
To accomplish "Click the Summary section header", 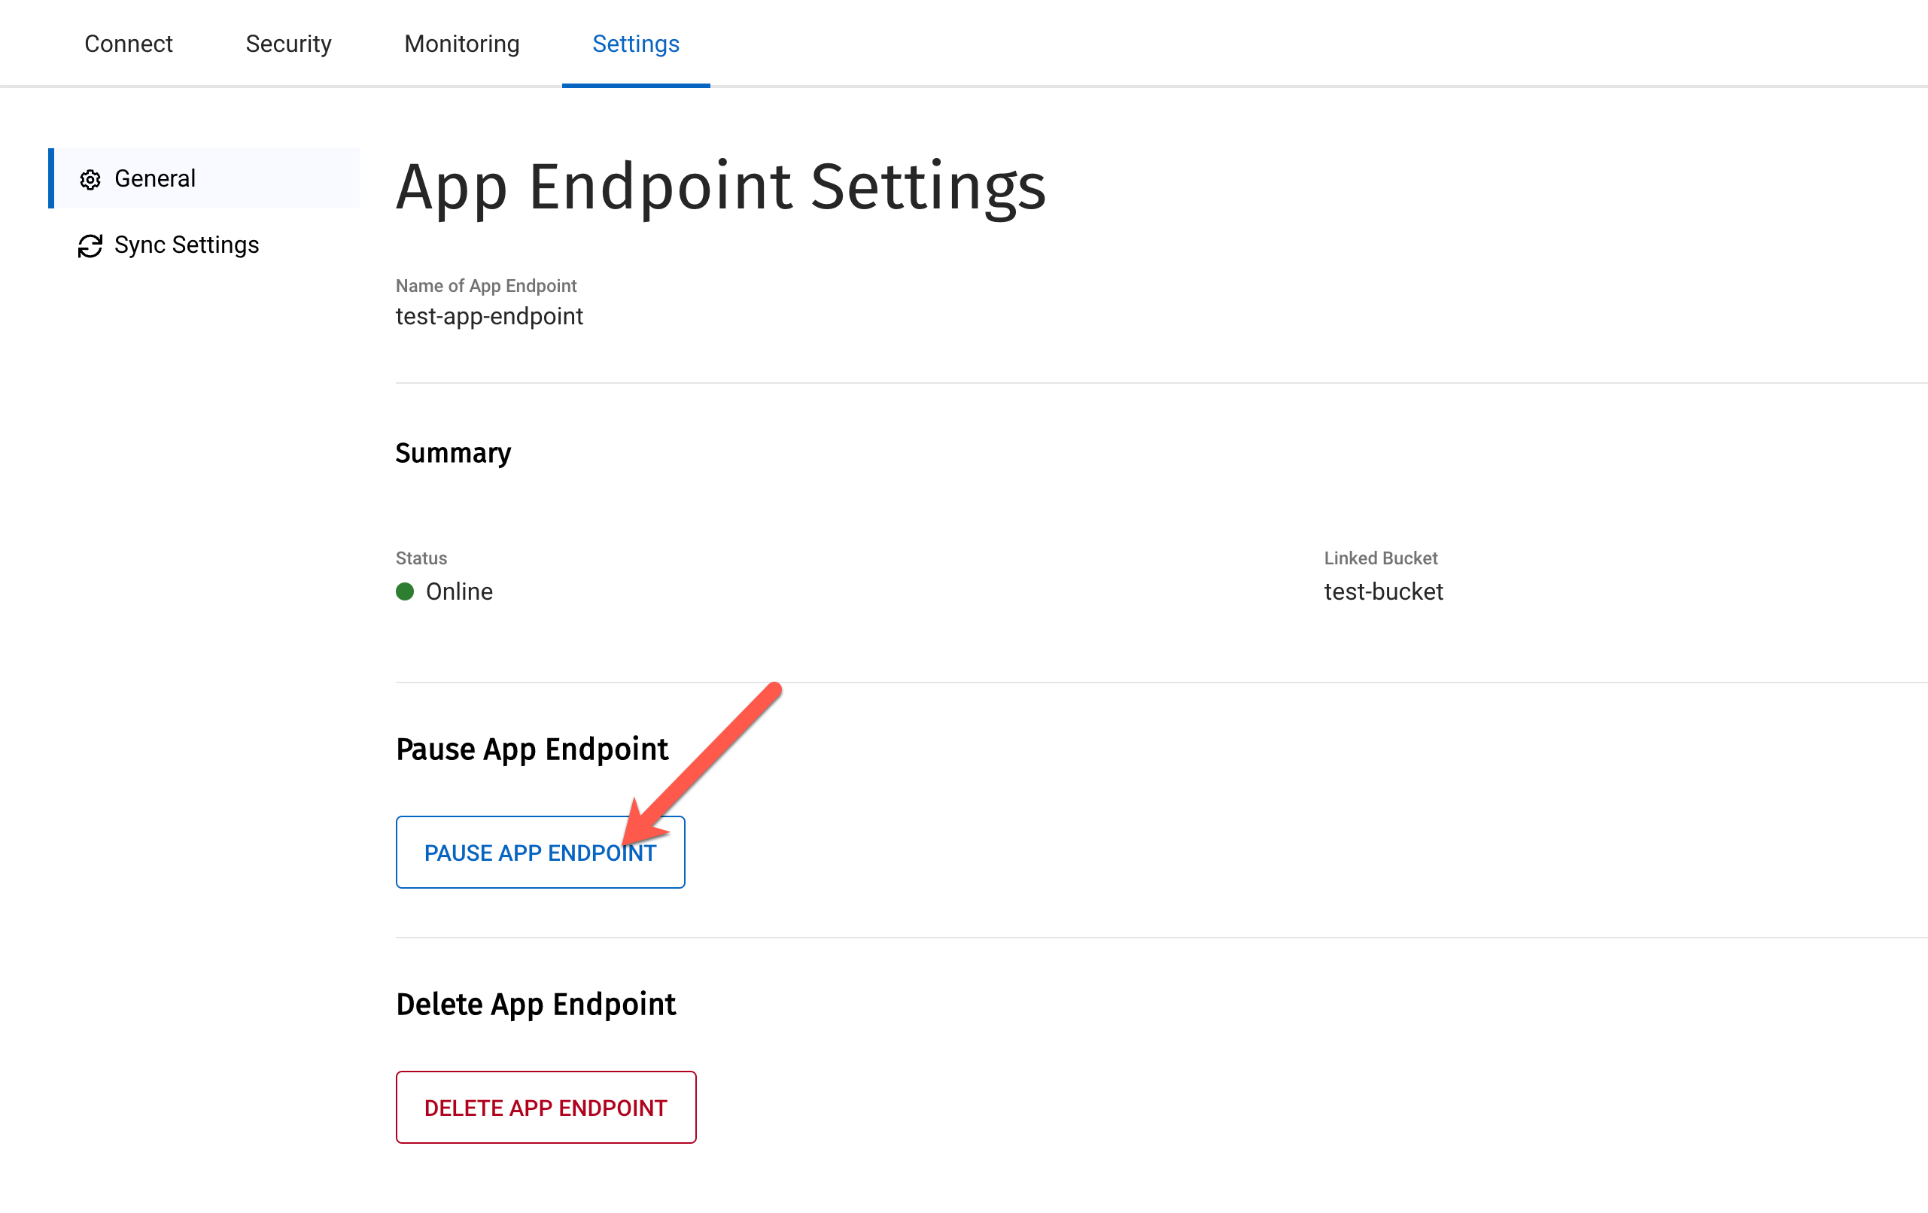I will pyautogui.click(x=453, y=452).
